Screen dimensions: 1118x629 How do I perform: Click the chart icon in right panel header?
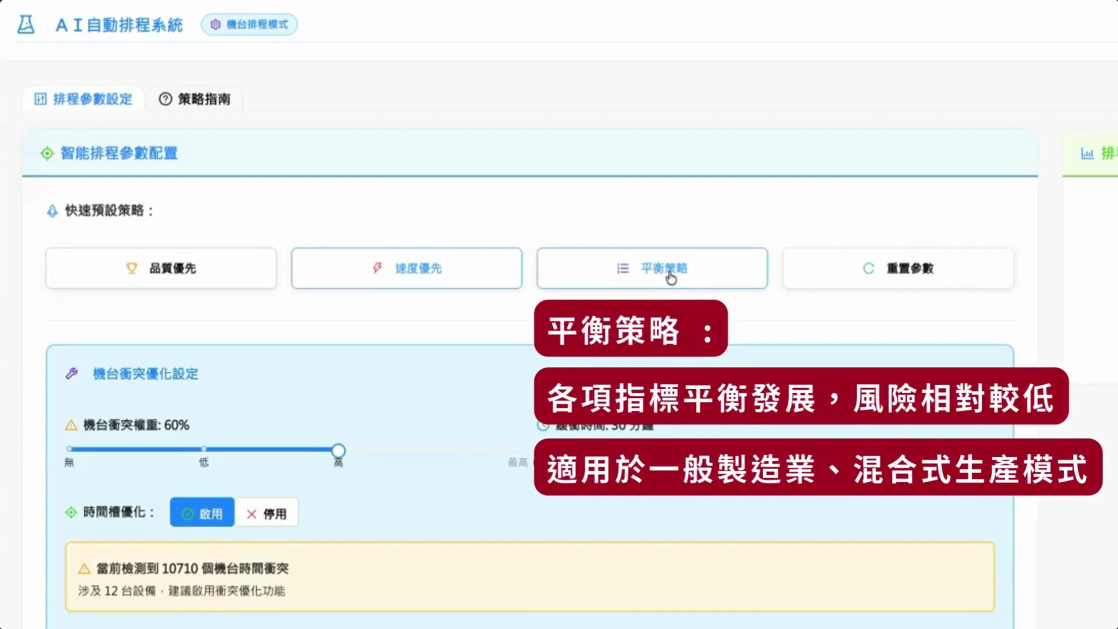click(1087, 153)
